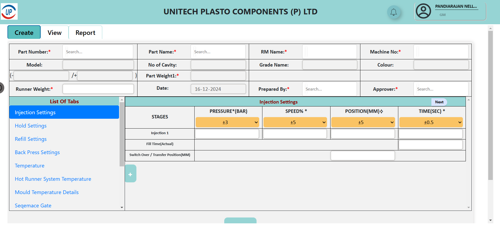
Task: Click the STAGES column header
Action: [x=160, y=117]
